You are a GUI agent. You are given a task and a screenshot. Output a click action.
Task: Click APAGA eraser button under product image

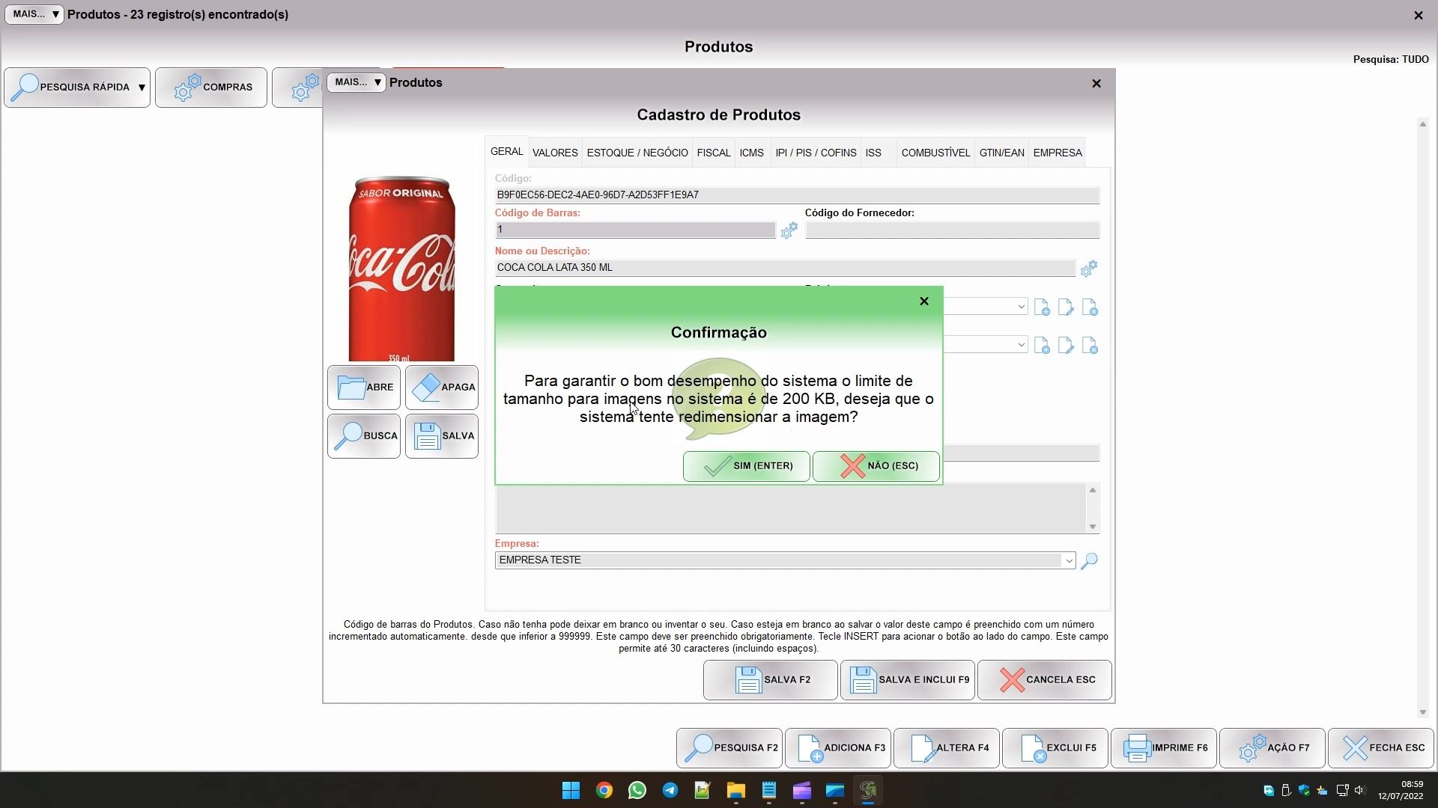[x=442, y=388]
